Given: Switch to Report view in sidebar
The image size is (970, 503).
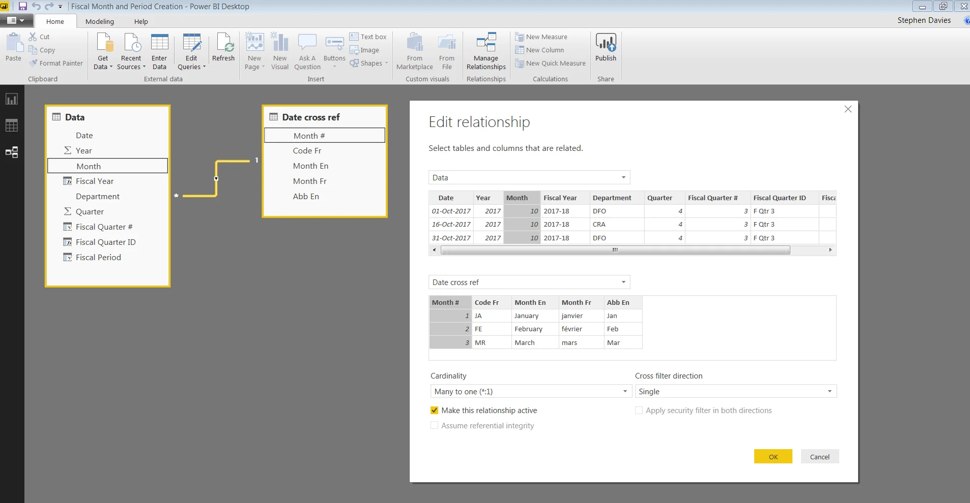Looking at the screenshot, I should pos(12,99).
